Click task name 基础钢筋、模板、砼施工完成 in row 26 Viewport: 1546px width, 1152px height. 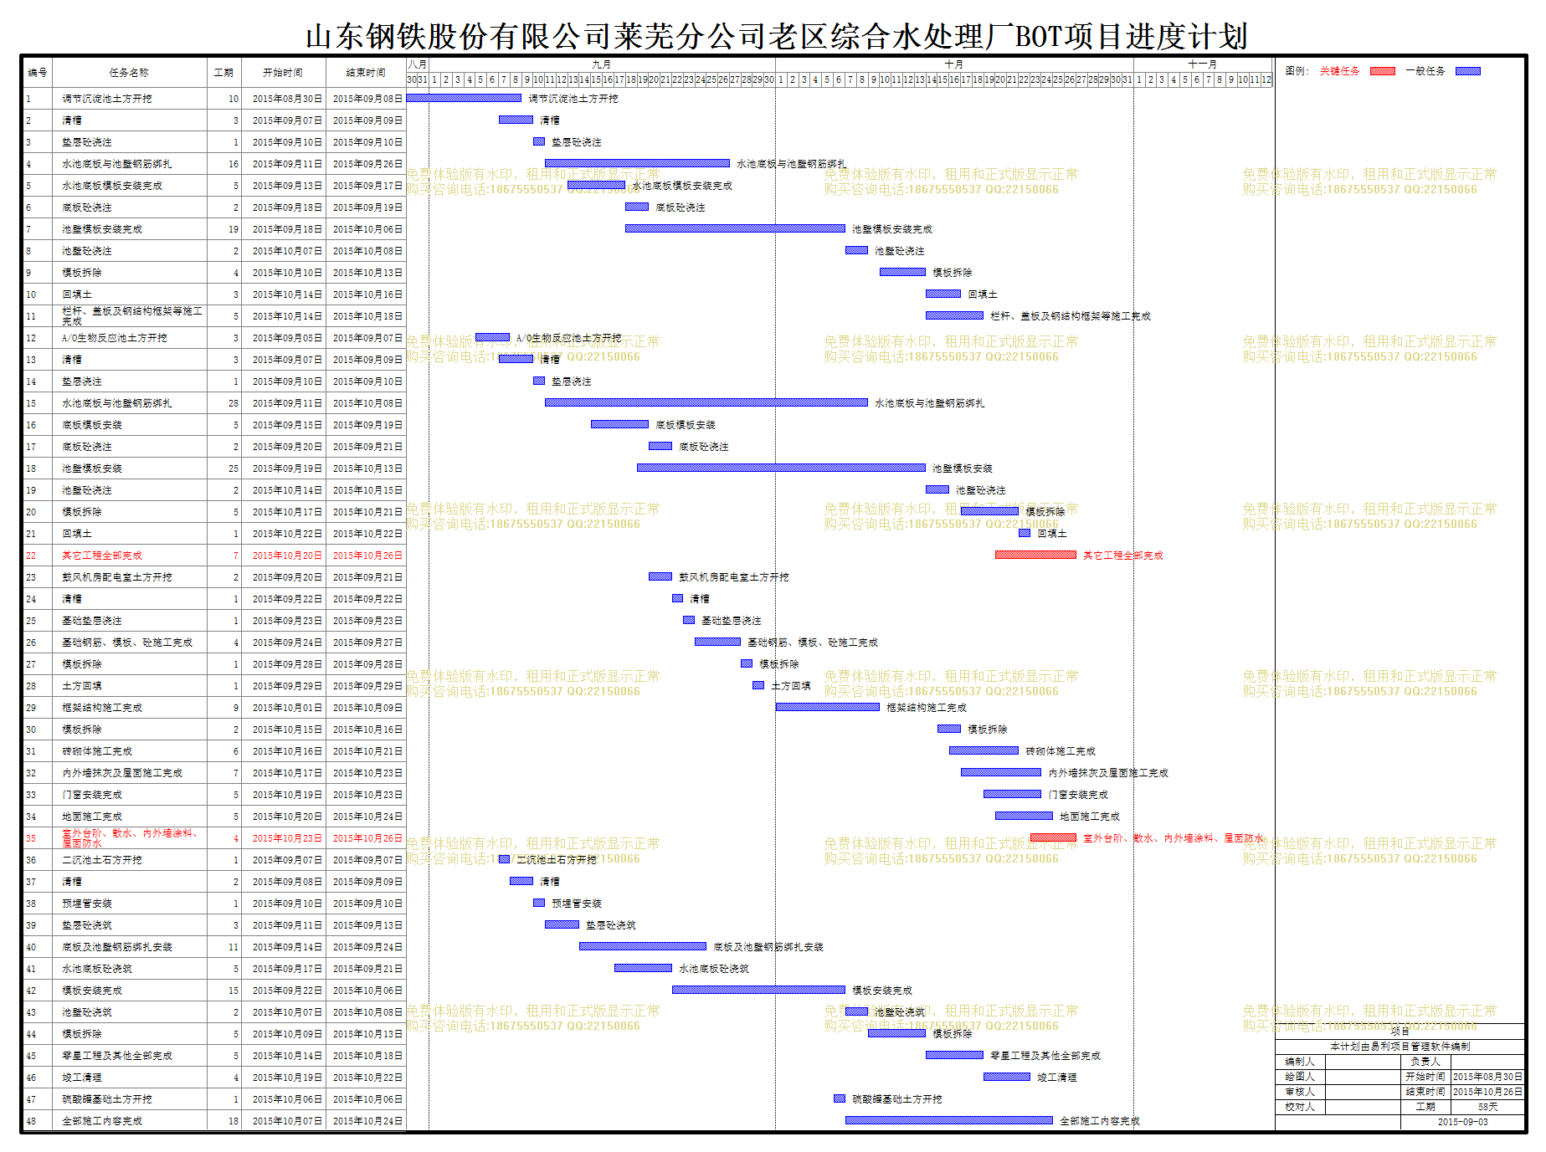tap(127, 643)
